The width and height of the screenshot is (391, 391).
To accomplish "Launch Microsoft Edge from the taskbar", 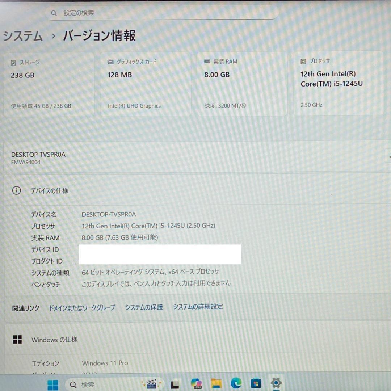I will coord(236,383).
